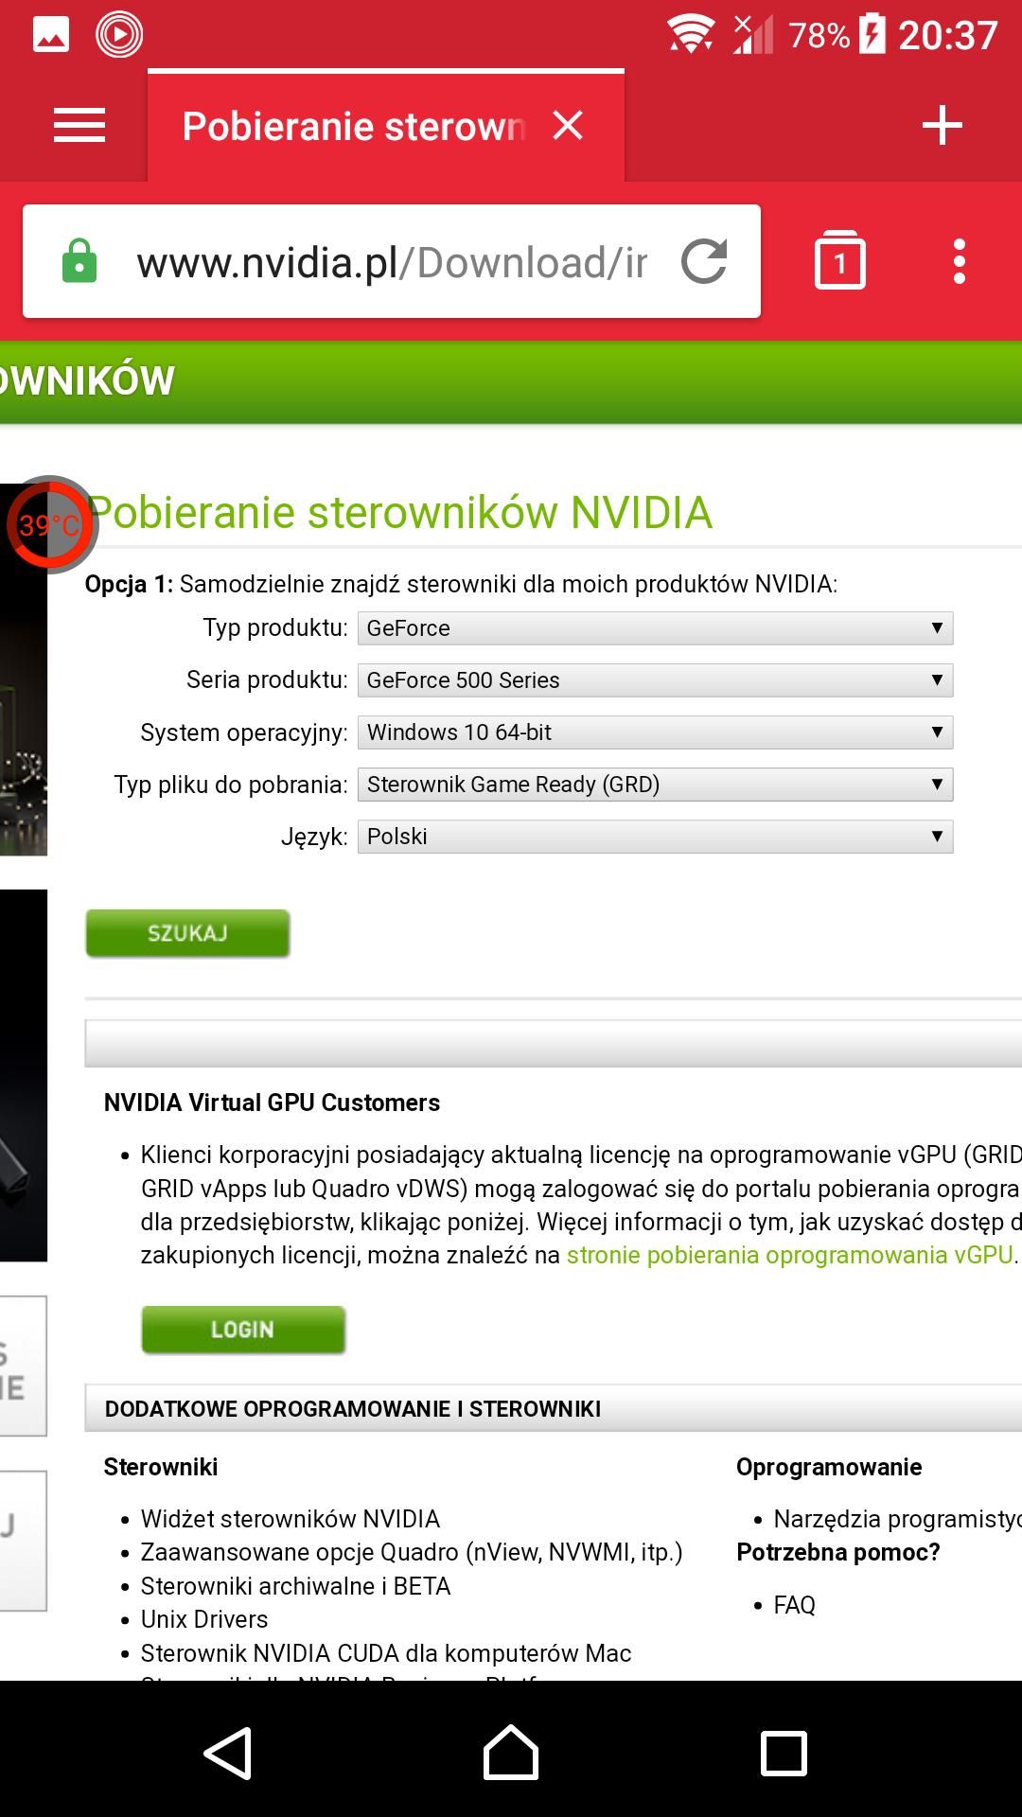Open Sterowniki archiwalne i BETA link
The image size is (1022, 1817).
[x=295, y=1586]
